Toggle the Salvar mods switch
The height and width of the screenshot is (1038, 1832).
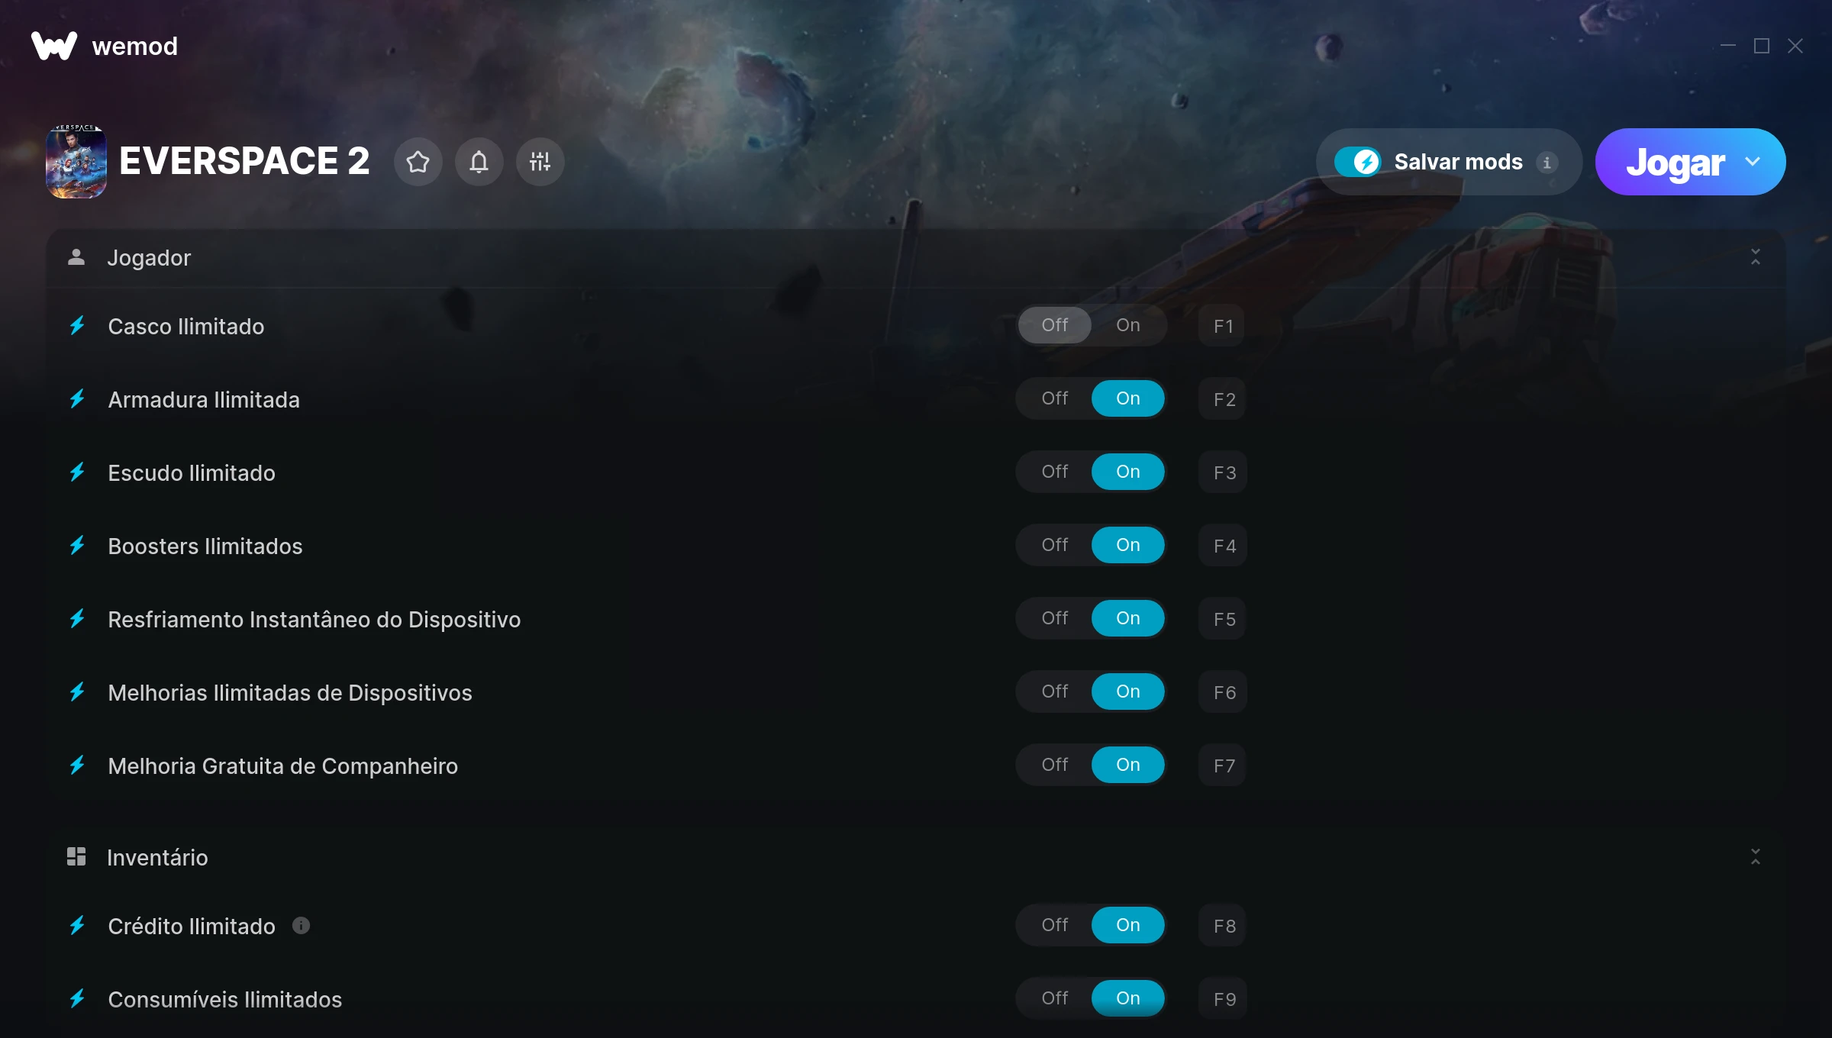pos(1357,162)
